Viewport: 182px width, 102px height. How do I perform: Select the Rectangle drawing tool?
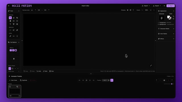(14, 21)
